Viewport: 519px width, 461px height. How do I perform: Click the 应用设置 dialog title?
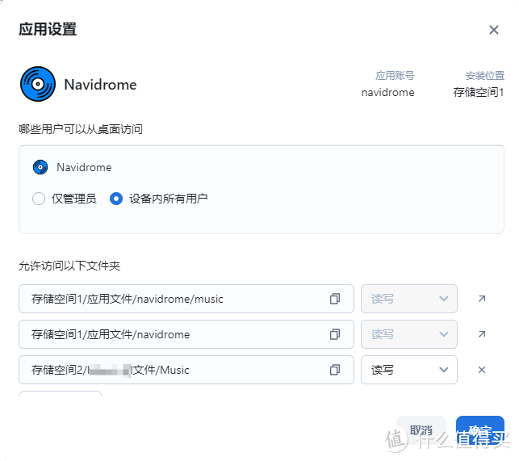[48, 29]
